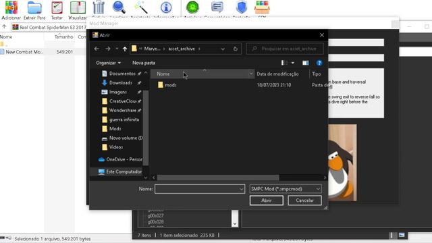Open Documentos in the sidebar
Image resolution: width=432 pixels, height=243 pixels.
[122, 74]
